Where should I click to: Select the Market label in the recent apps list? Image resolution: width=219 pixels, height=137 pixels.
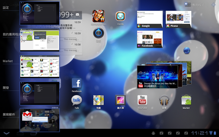pos(8,61)
